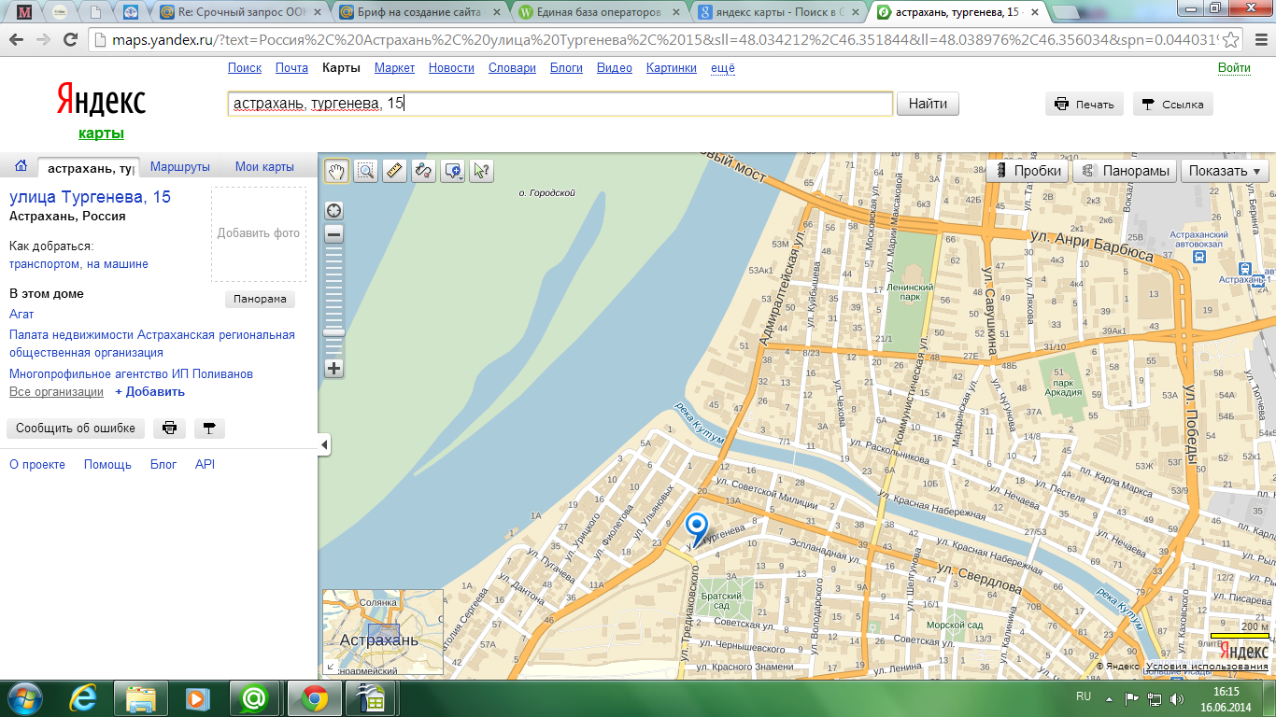The height and width of the screenshot is (717, 1276).
Task: Click the map zoom slider handle
Action: [333, 332]
